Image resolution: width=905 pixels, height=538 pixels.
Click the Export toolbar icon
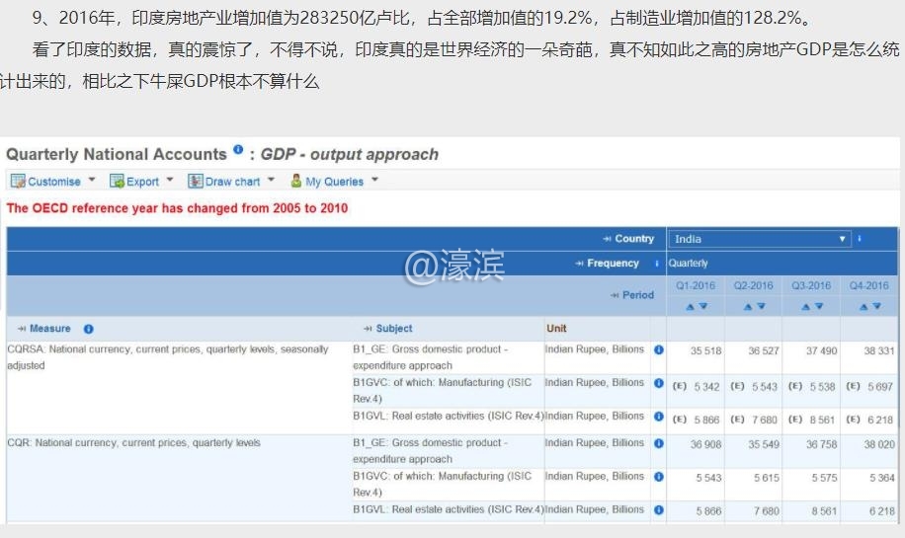[x=118, y=181]
